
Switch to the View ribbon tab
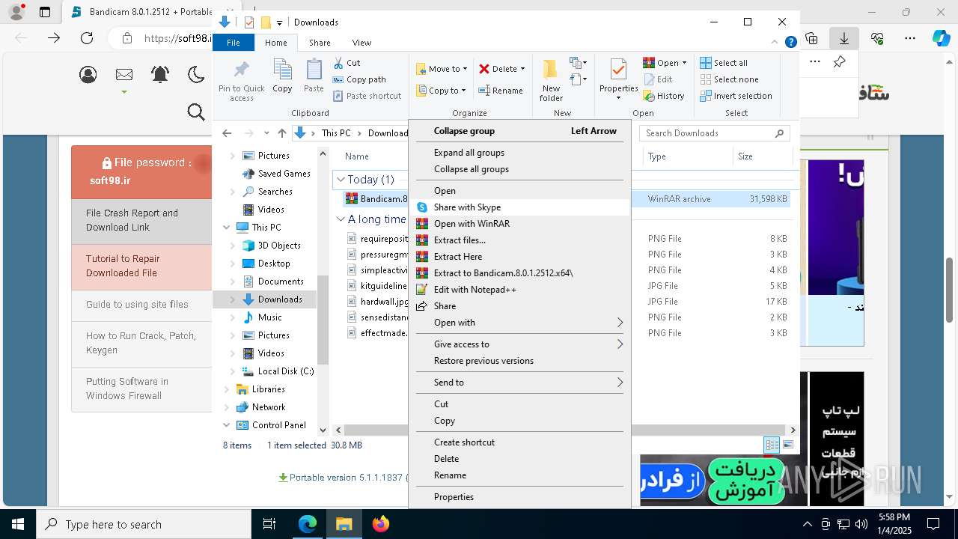coord(361,43)
